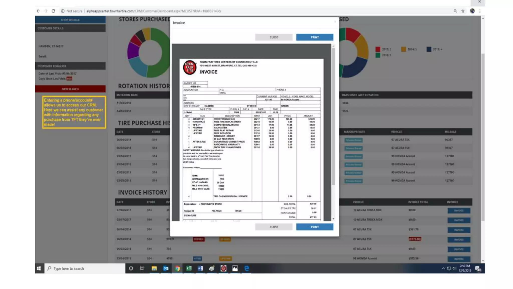Screen dimensions: 513x289
Task: Print the invoice using top Print button
Action: [315, 37]
